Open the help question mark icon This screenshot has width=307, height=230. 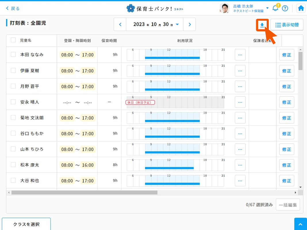[x=285, y=8]
